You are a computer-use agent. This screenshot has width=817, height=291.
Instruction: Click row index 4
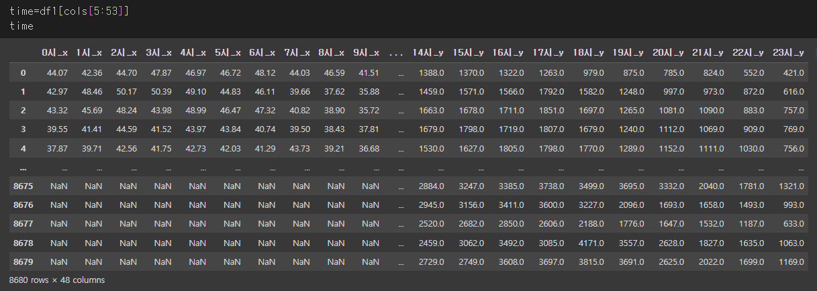click(x=23, y=148)
